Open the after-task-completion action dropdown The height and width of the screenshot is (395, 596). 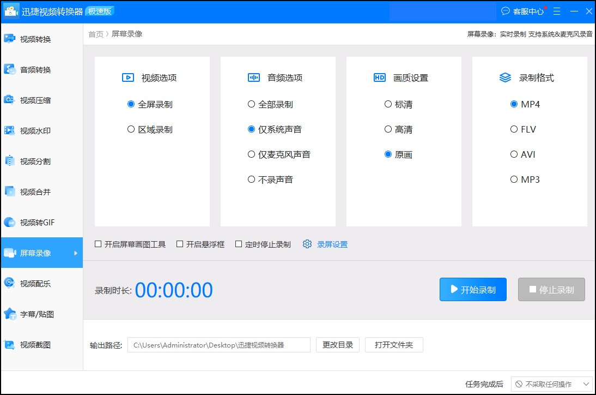point(551,384)
